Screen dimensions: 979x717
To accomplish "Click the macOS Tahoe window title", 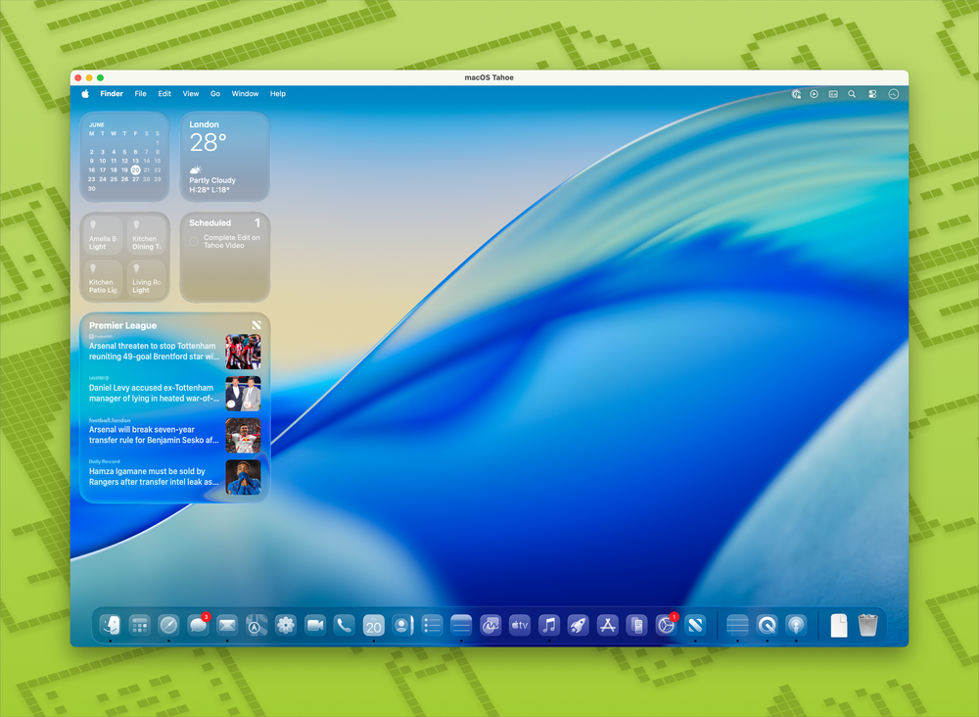I will 489,77.
